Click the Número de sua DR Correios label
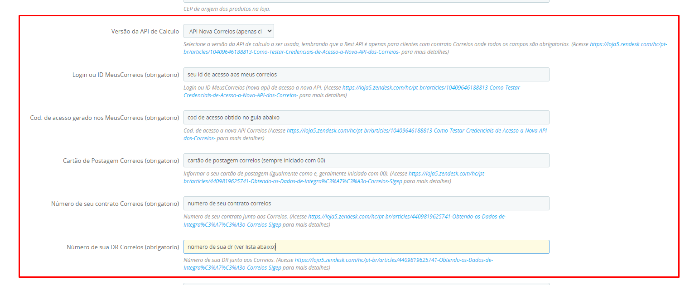Viewport: 685px width, 285px height. pyautogui.click(x=123, y=247)
